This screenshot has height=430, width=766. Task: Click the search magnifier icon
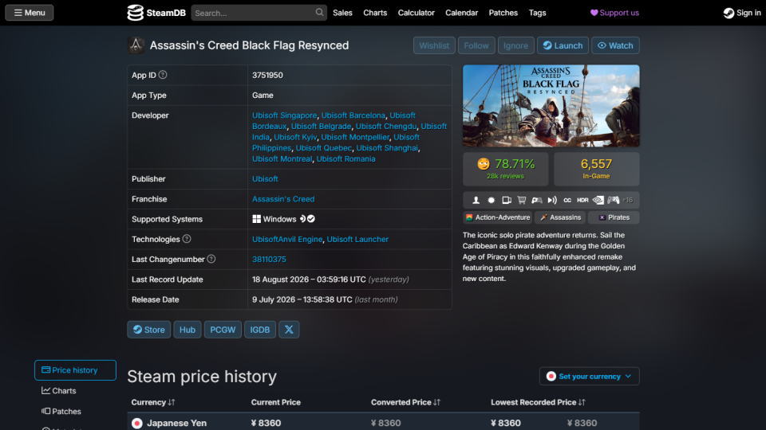click(x=319, y=12)
